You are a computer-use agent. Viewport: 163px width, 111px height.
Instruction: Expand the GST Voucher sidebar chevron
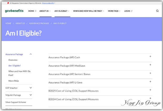pos(31,88)
